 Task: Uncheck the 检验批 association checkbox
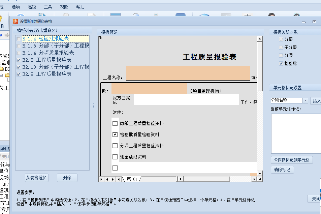(x=281, y=64)
